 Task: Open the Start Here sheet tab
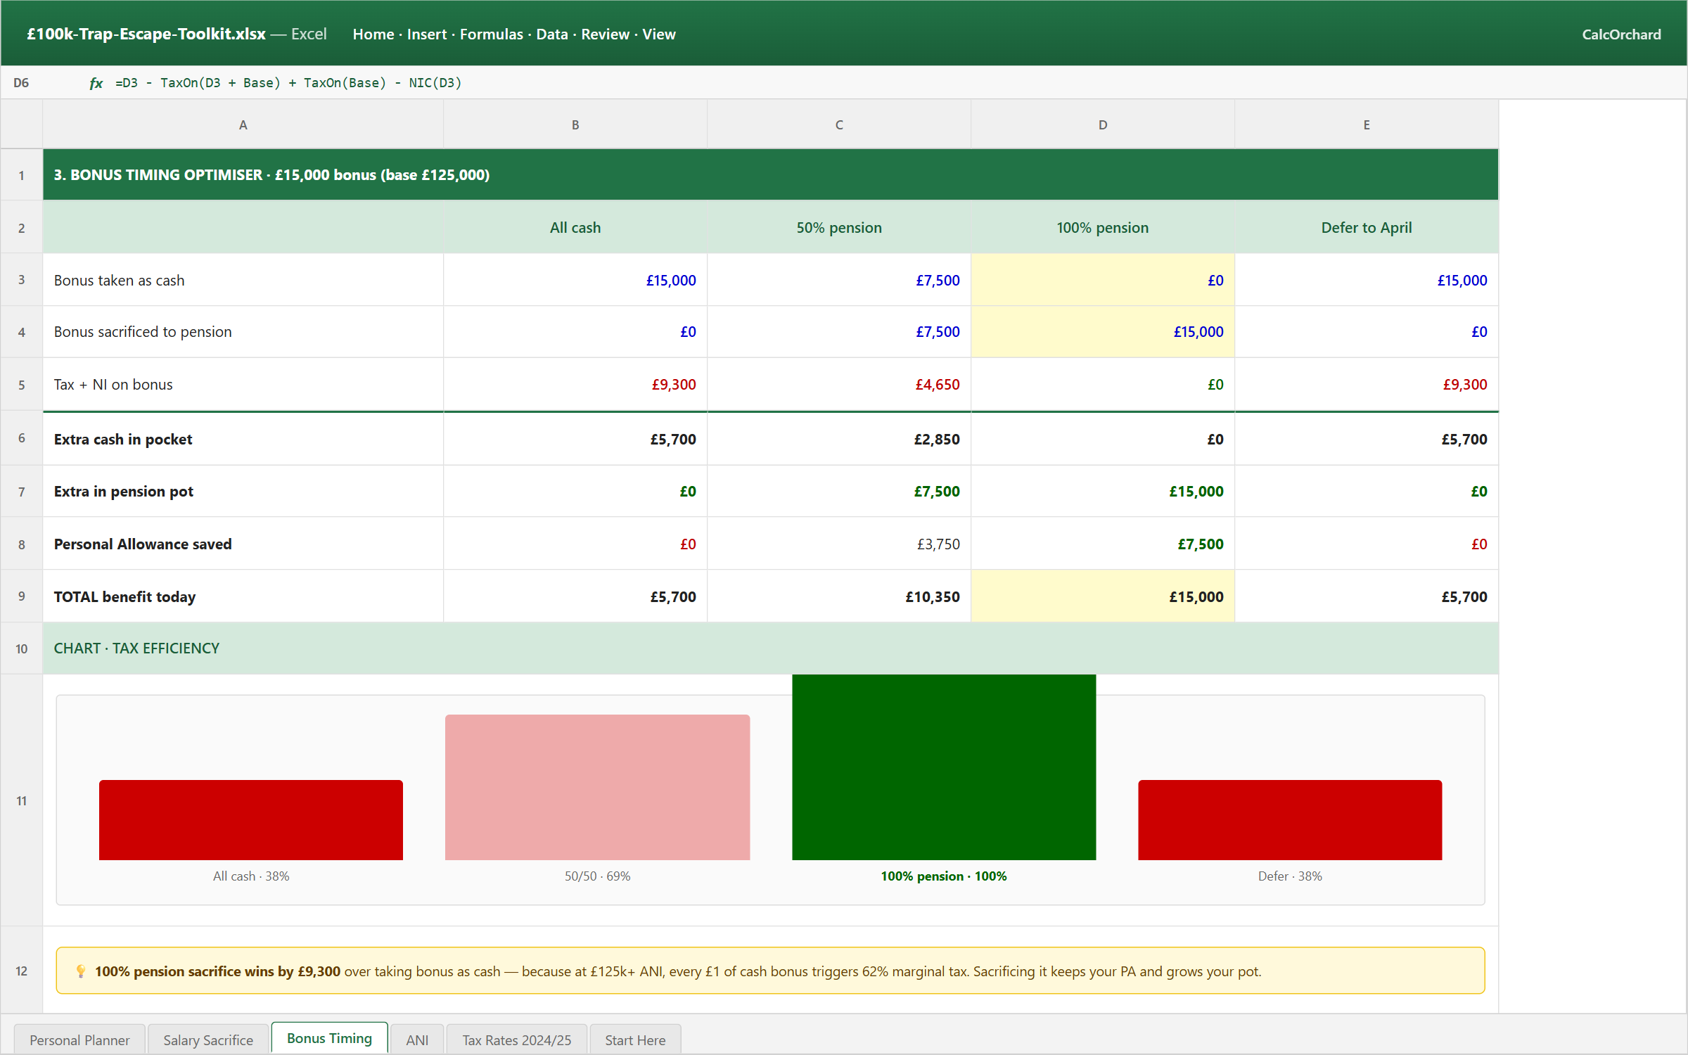tap(635, 1040)
